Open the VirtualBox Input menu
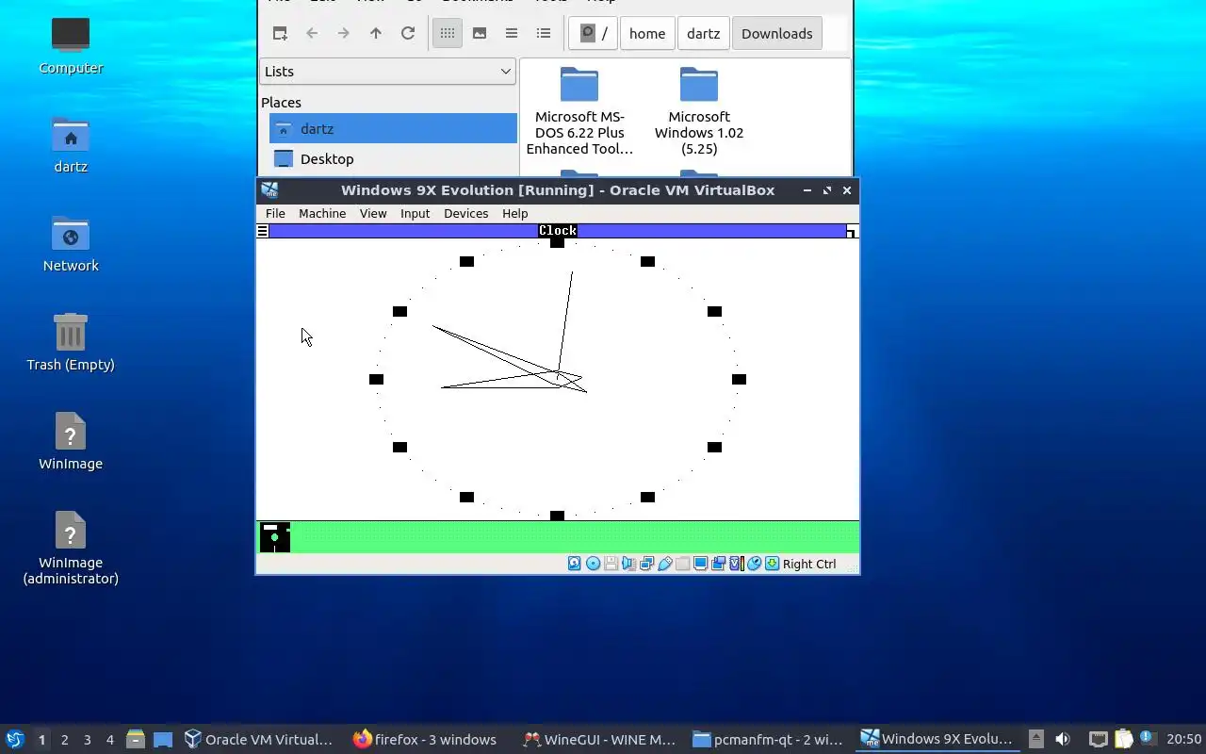Screen dimensions: 1206x754 [415, 213]
